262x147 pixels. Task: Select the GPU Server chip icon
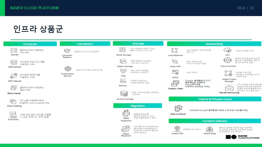[14, 76]
